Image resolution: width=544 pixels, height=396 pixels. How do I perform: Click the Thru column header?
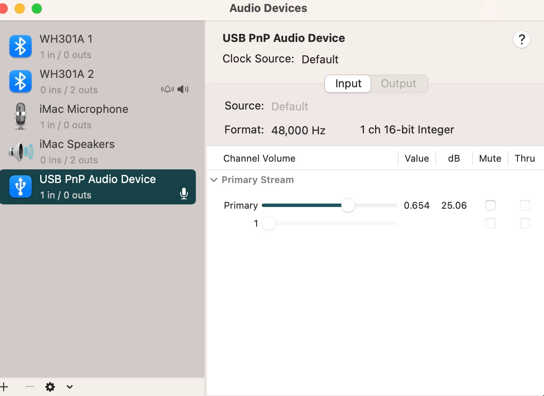525,158
